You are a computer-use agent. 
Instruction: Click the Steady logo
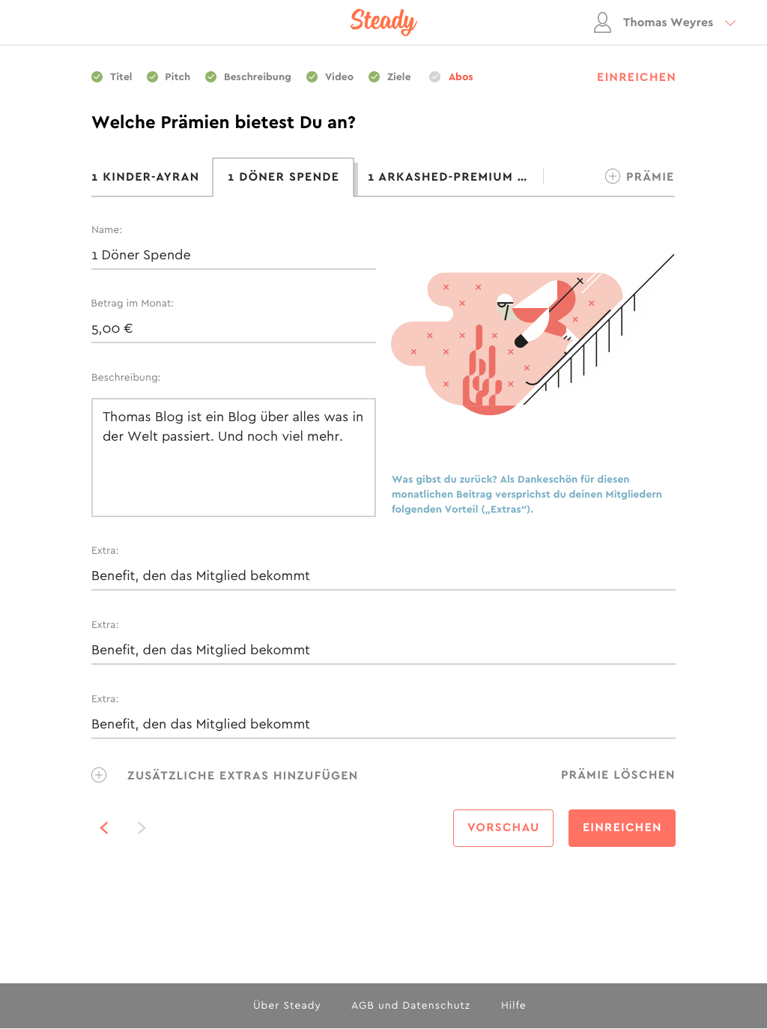383,22
